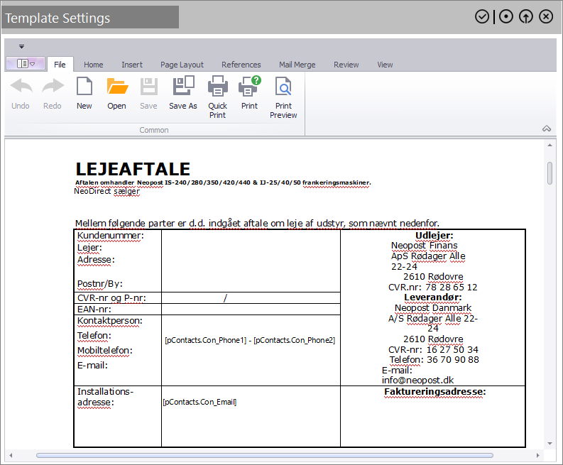The height and width of the screenshot is (465, 563).
Task: Open the View tab
Action: 385,65
